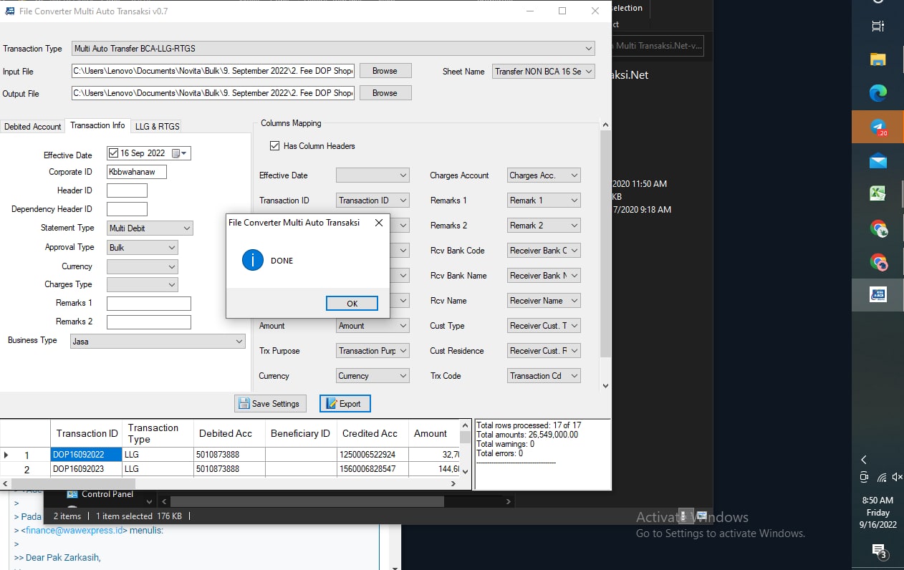904x570 pixels.
Task: Toggle the Effective Date checkbox
Action: pyautogui.click(x=113, y=153)
